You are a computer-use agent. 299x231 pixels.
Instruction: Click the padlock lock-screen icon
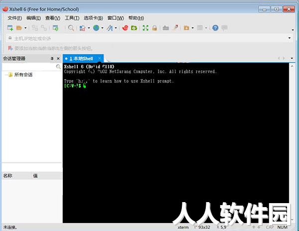click(x=154, y=28)
